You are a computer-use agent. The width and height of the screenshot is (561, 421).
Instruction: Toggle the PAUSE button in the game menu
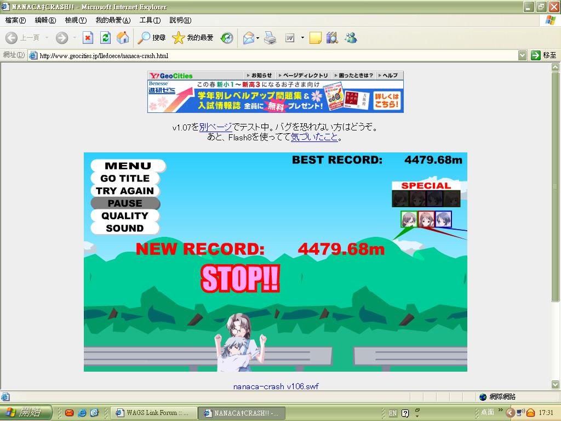125,203
